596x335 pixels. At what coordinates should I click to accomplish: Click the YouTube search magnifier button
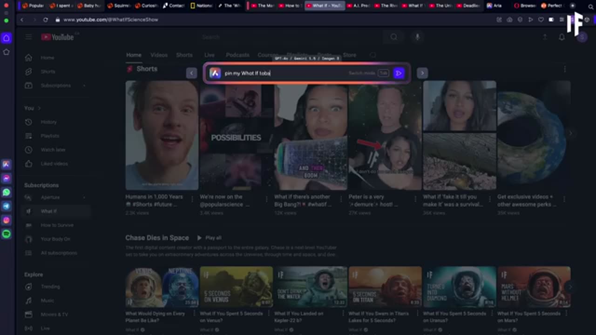click(x=394, y=37)
